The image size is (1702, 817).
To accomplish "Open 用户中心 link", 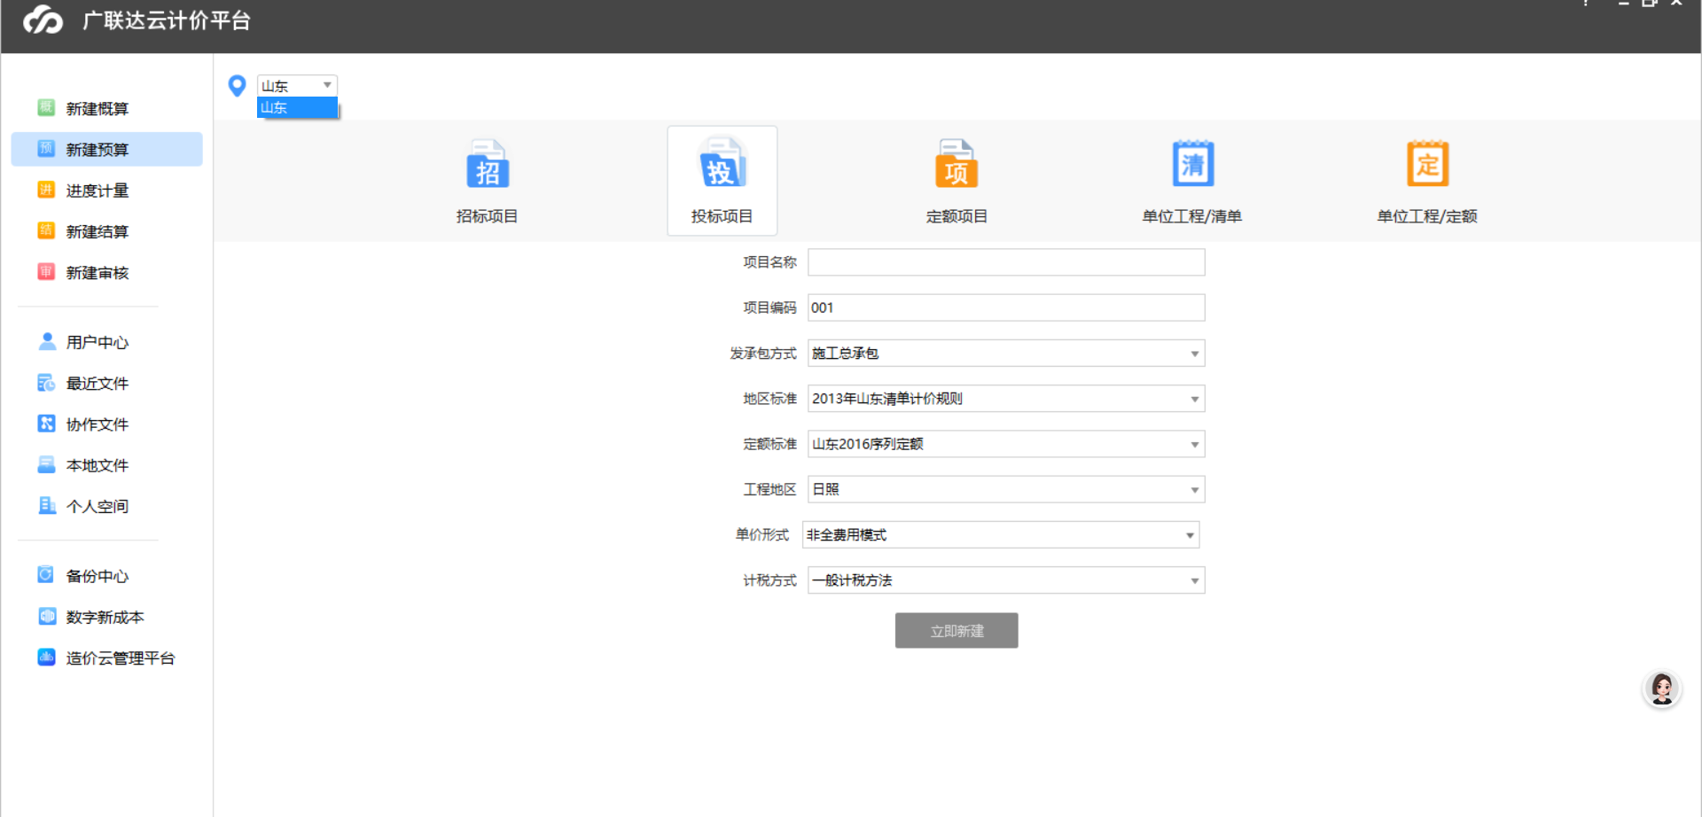I will click(x=97, y=342).
